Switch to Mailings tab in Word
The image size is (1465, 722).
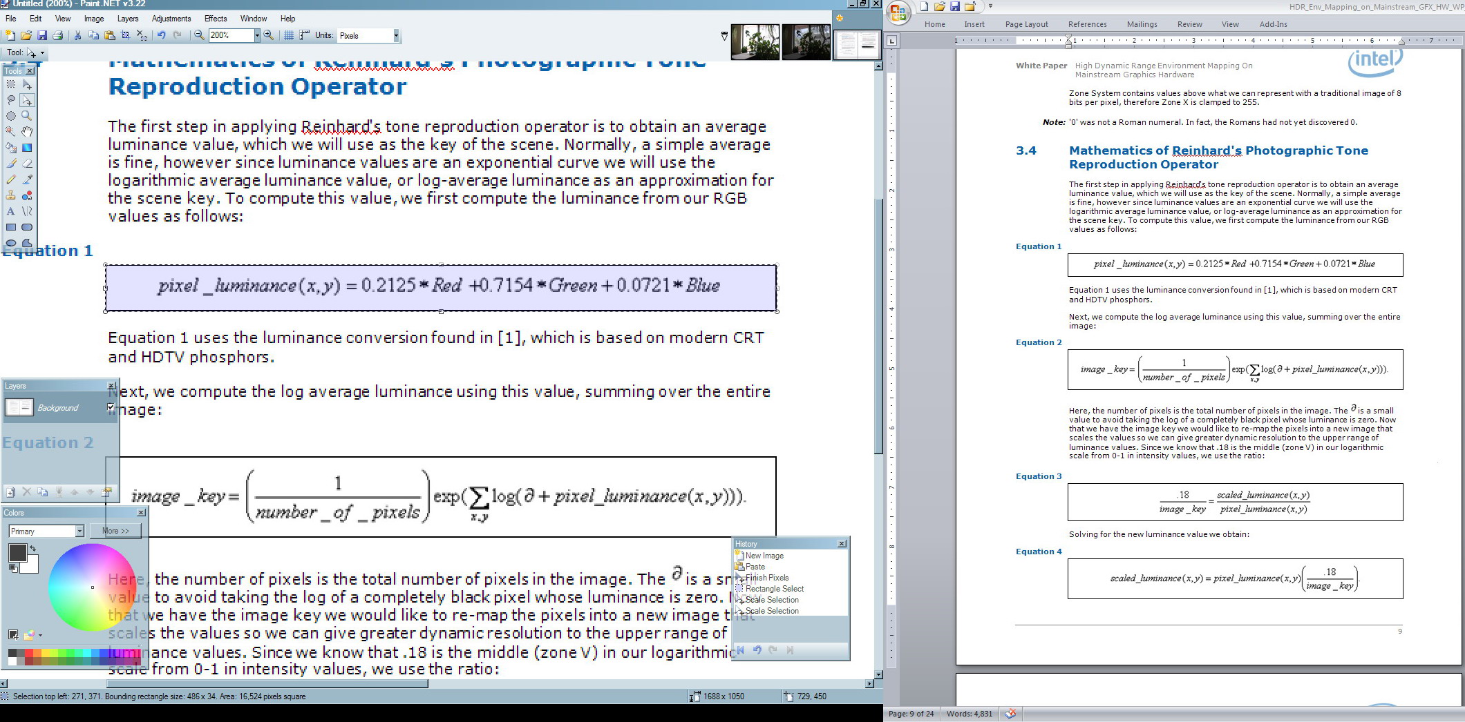(x=1142, y=24)
